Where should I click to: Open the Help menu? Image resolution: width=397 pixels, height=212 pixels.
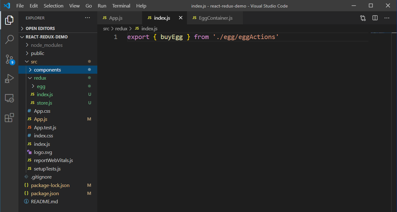pos(141,6)
